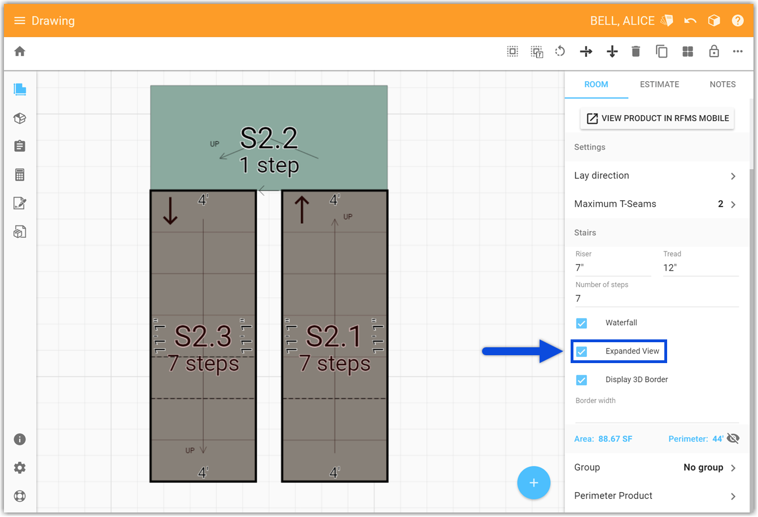Click VIEW PRODUCT IN RFMS MOBILE button
Screen dimensions: 758x517
pyautogui.click(x=658, y=118)
